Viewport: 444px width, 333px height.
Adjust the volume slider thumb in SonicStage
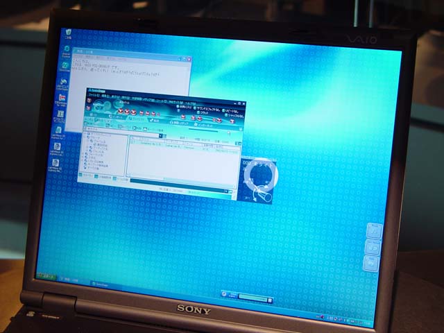[229, 133]
